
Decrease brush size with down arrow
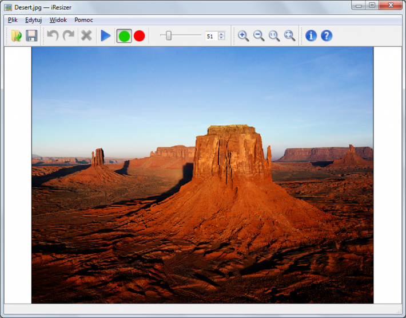point(221,38)
